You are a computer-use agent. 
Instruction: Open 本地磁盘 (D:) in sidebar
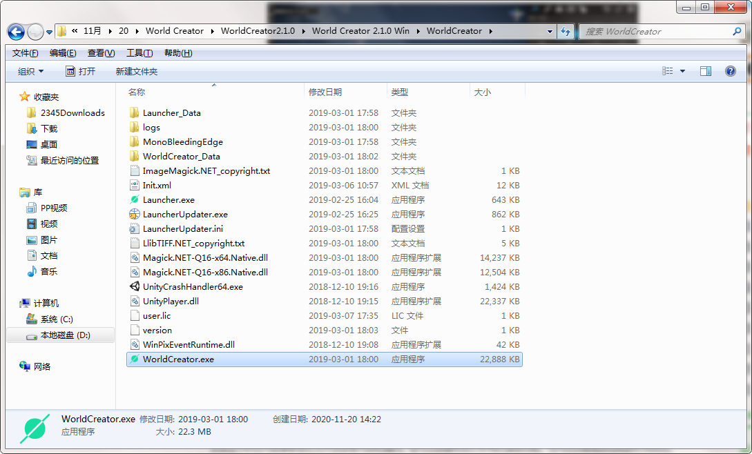65,335
